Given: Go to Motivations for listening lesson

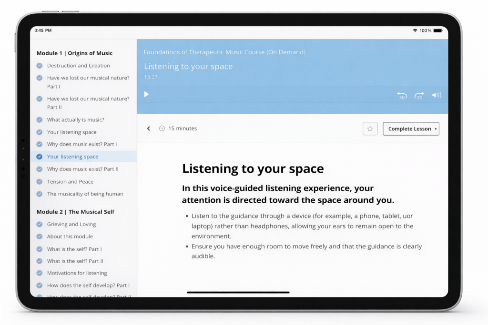Looking at the screenshot, I should point(77,273).
